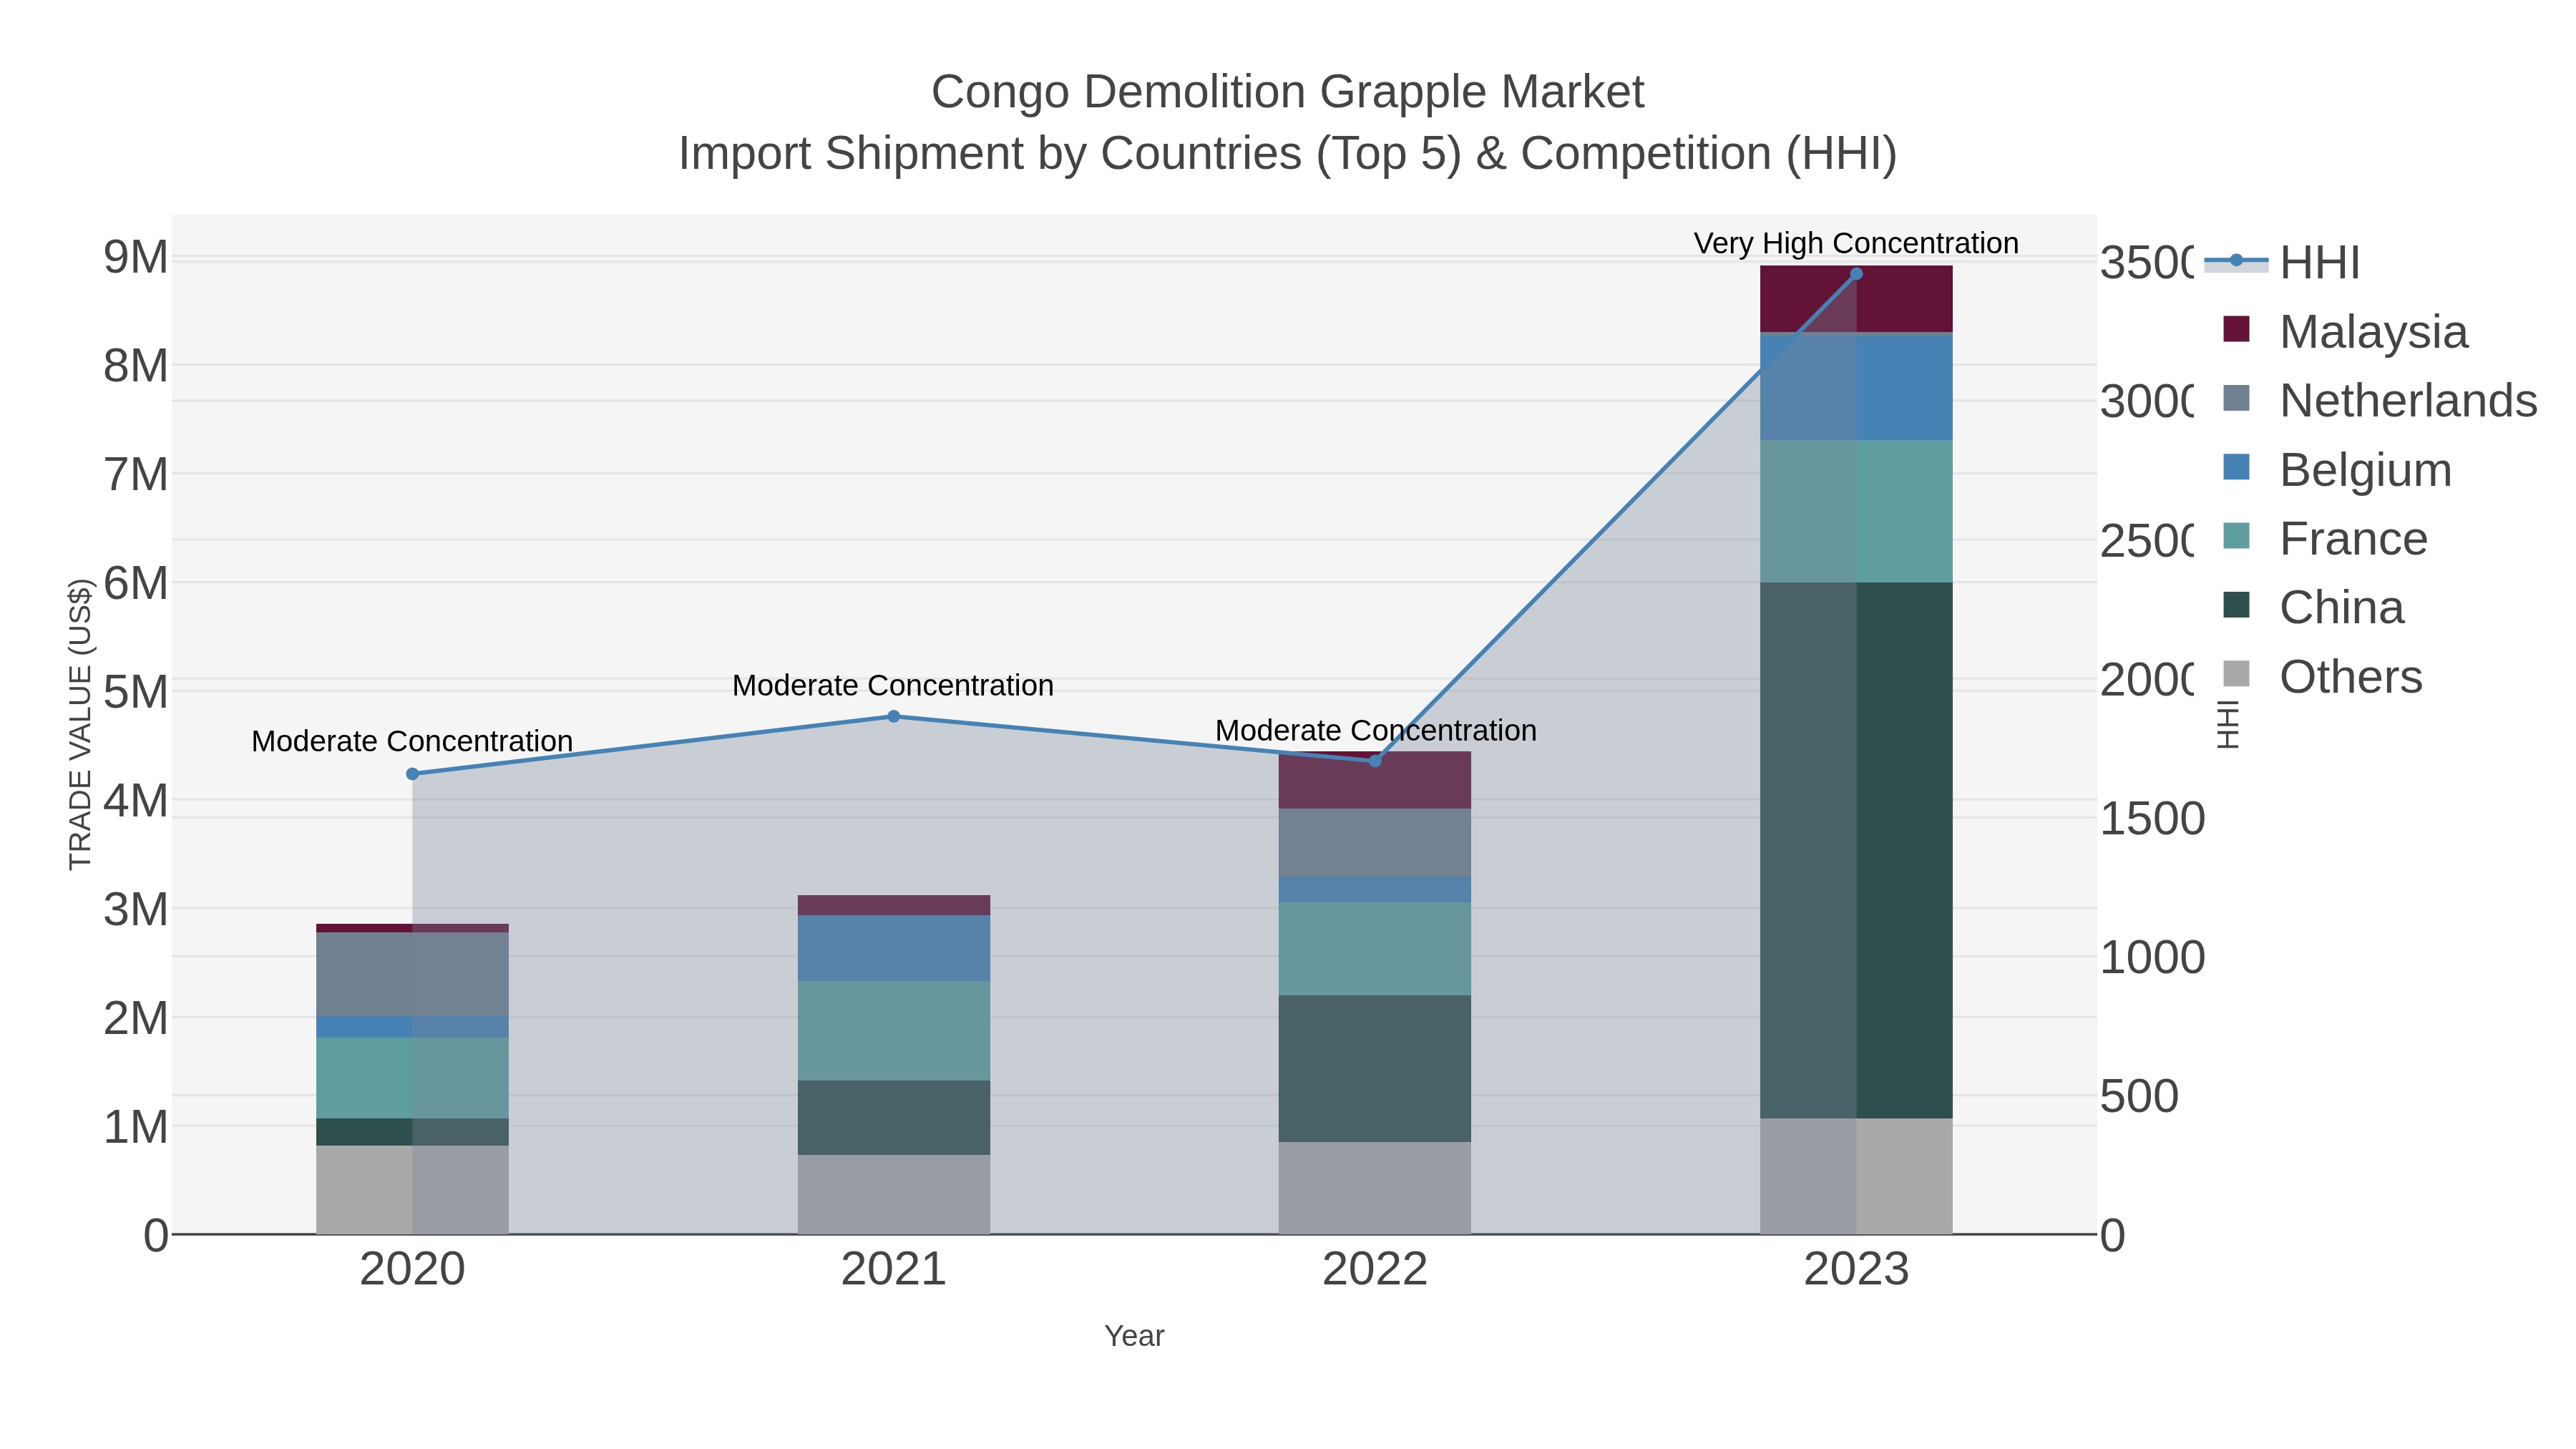2576x1449 pixels.
Task: Click the Malaysia dark red legend swatch
Action: (2236, 329)
